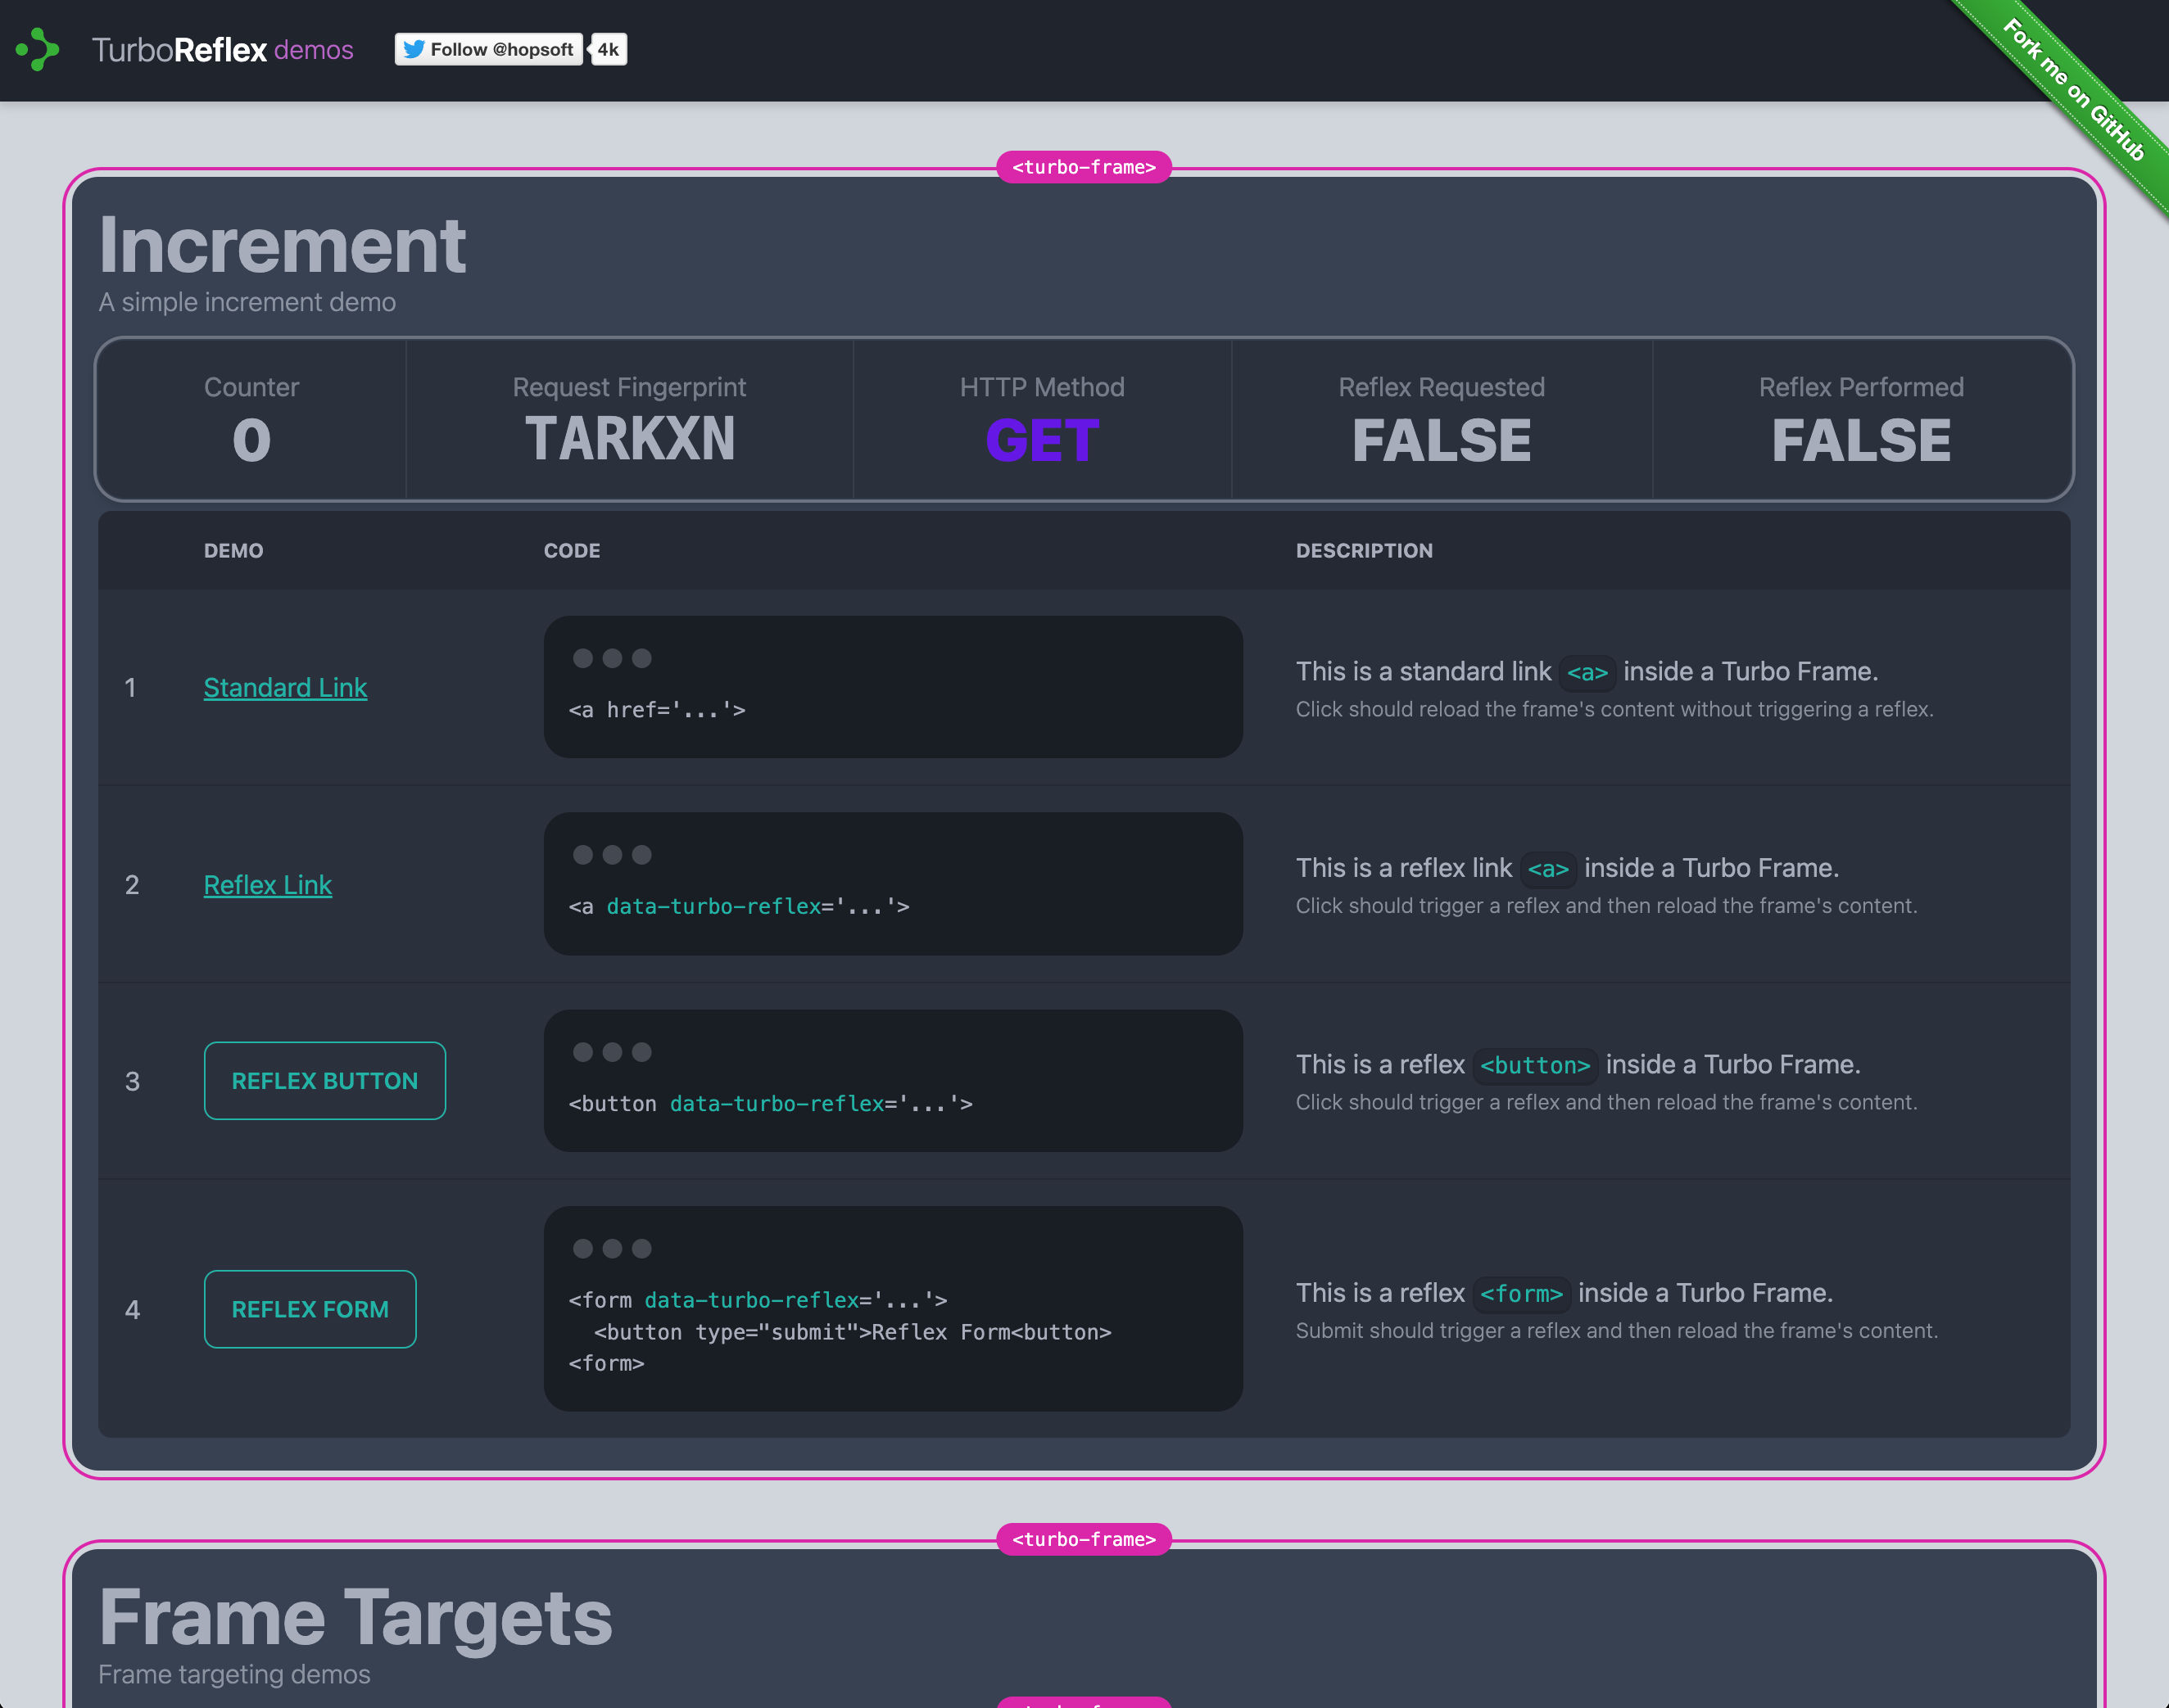
Task: Click the 'Reflex Performed' stat label
Action: (x=1861, y=387)
